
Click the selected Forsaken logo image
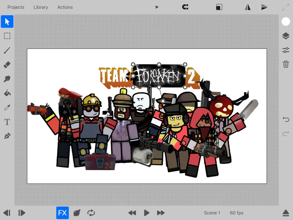point(159,76)
